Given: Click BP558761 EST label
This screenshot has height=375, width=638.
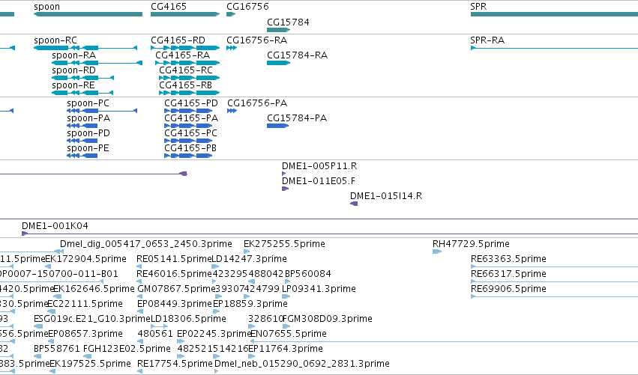Looking at the screenshot, I should 57,349.
